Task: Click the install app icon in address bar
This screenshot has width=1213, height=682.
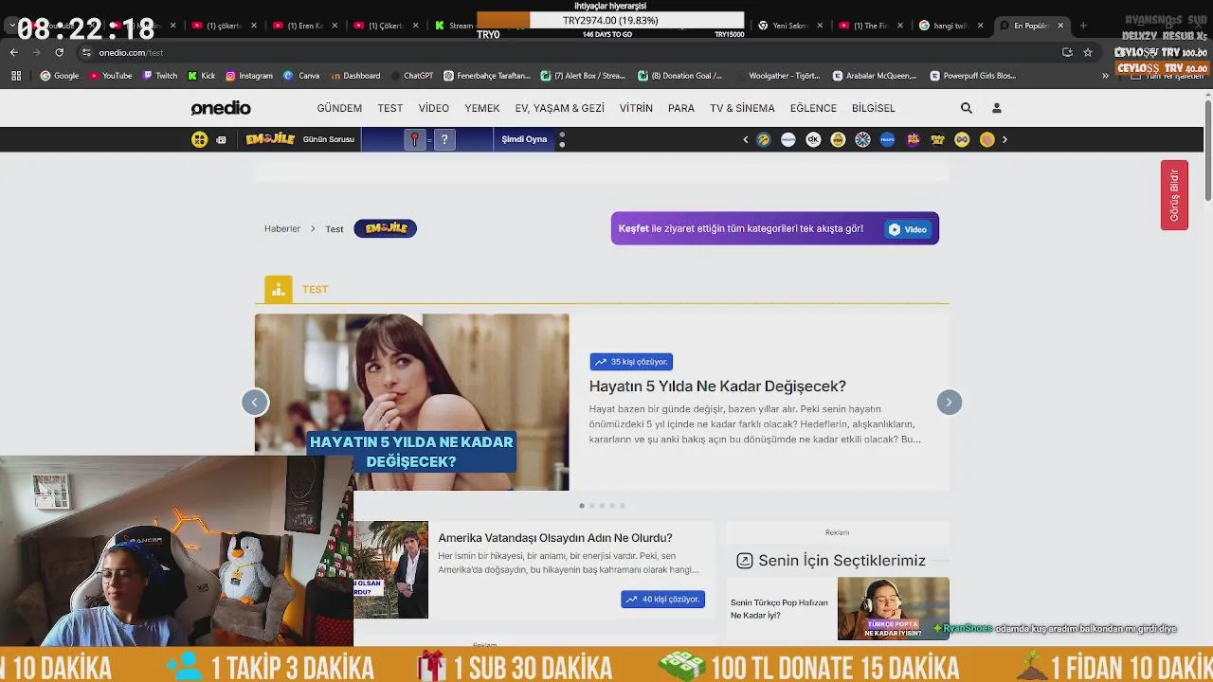Action: 1067,52
